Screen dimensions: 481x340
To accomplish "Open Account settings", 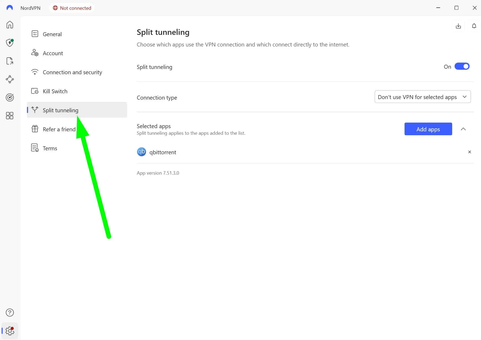I will [x=77, y=53].
